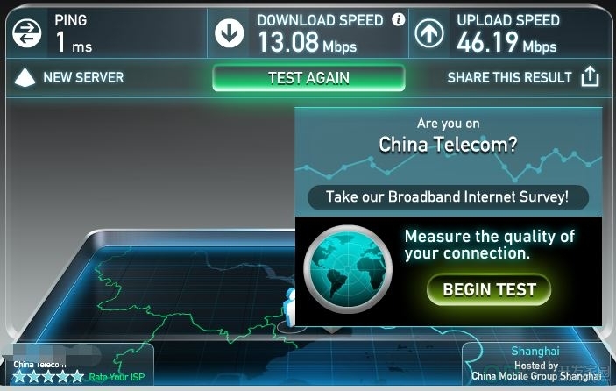This screenshot has height=391, width=616.
Task: Select the user figure on map
Action: pyautogui.click(x=291, y=308)
